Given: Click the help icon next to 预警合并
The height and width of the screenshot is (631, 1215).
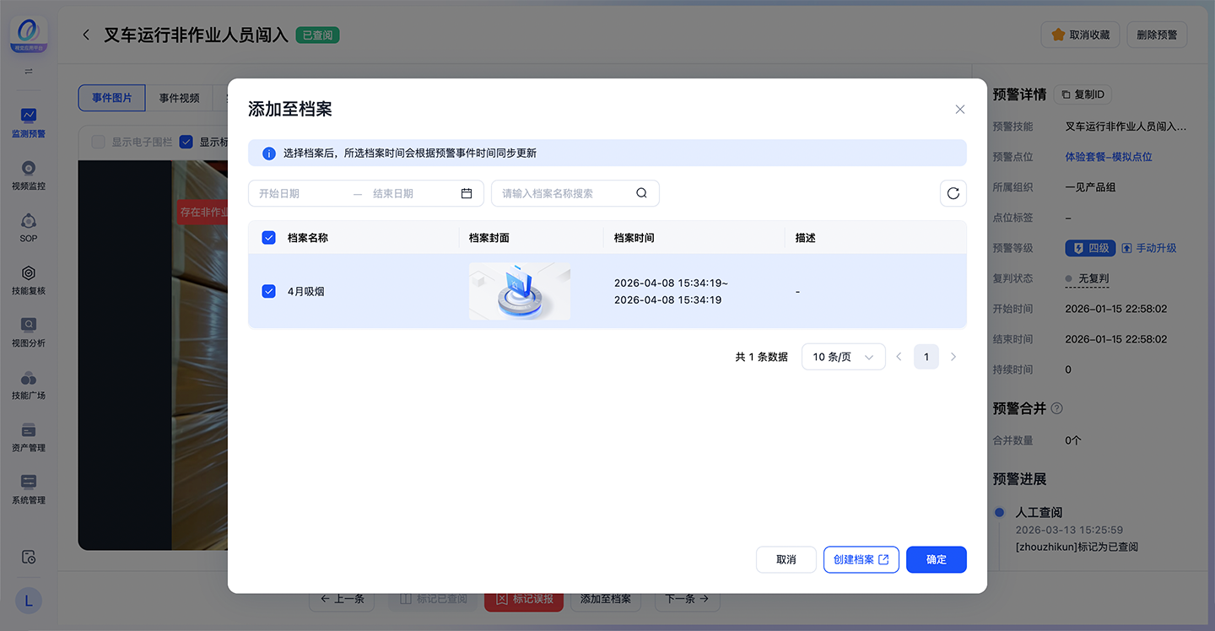Looking at the screenshot, I should [1056, 408].
